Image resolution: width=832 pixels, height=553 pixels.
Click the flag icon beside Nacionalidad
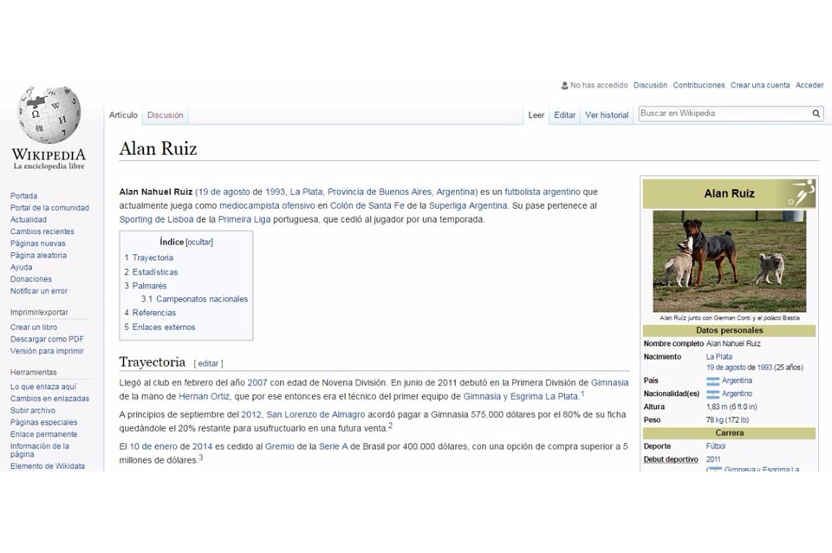pos(712,394)
